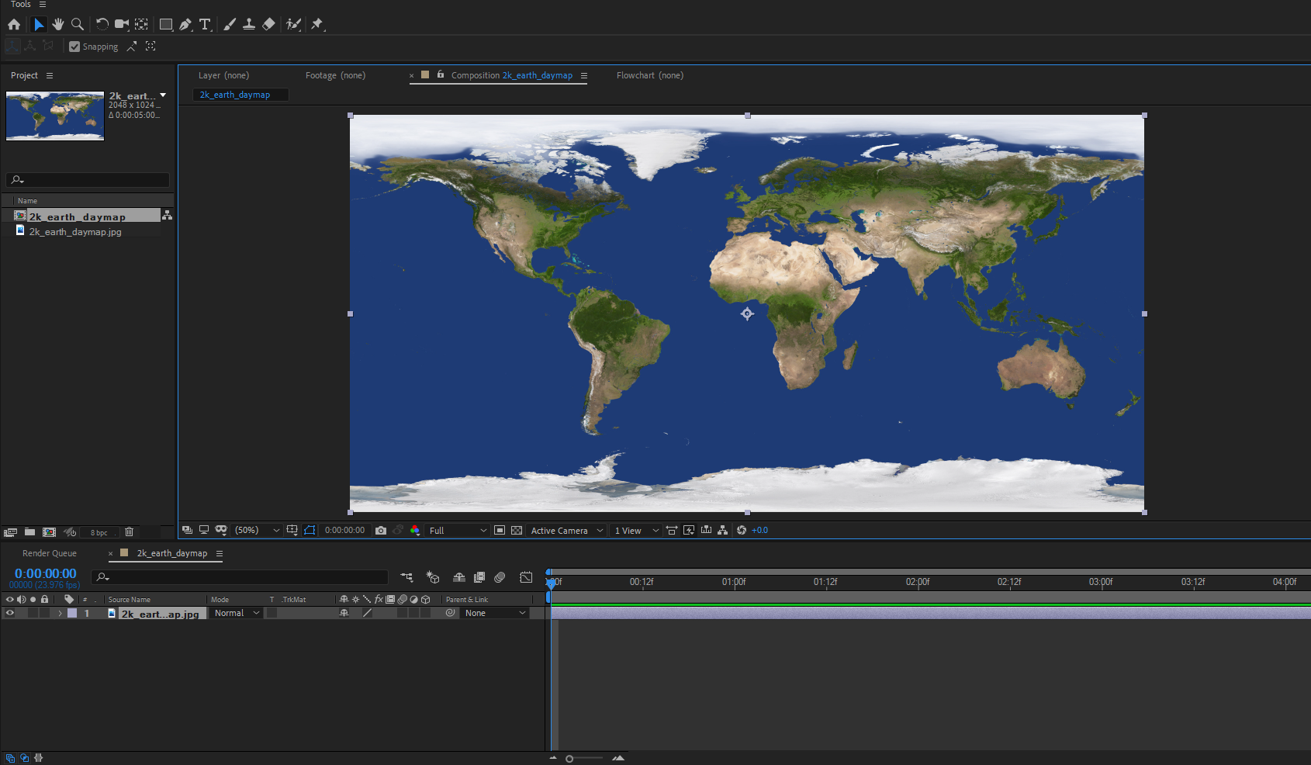Screen dimensions: 1311x765
Task: Select the Zoom tool in toolbar
Action: click(78, 24)
